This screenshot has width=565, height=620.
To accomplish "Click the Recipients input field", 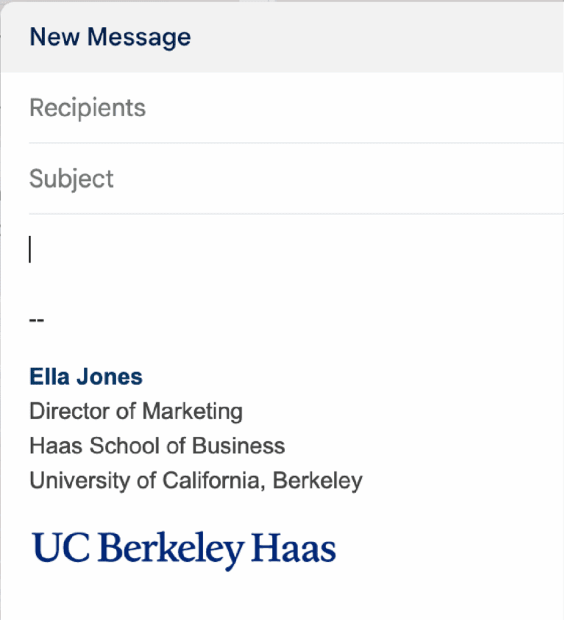I will pyautogui.click(x=294, y=108).
